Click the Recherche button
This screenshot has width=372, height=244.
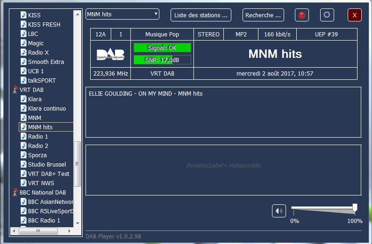click(263, 15)
